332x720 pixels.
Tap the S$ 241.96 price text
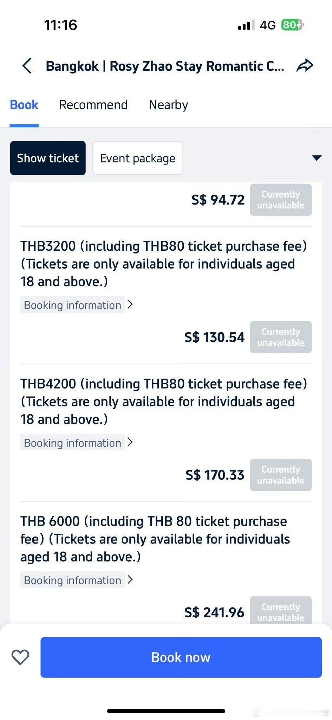(x=214, y=612)
